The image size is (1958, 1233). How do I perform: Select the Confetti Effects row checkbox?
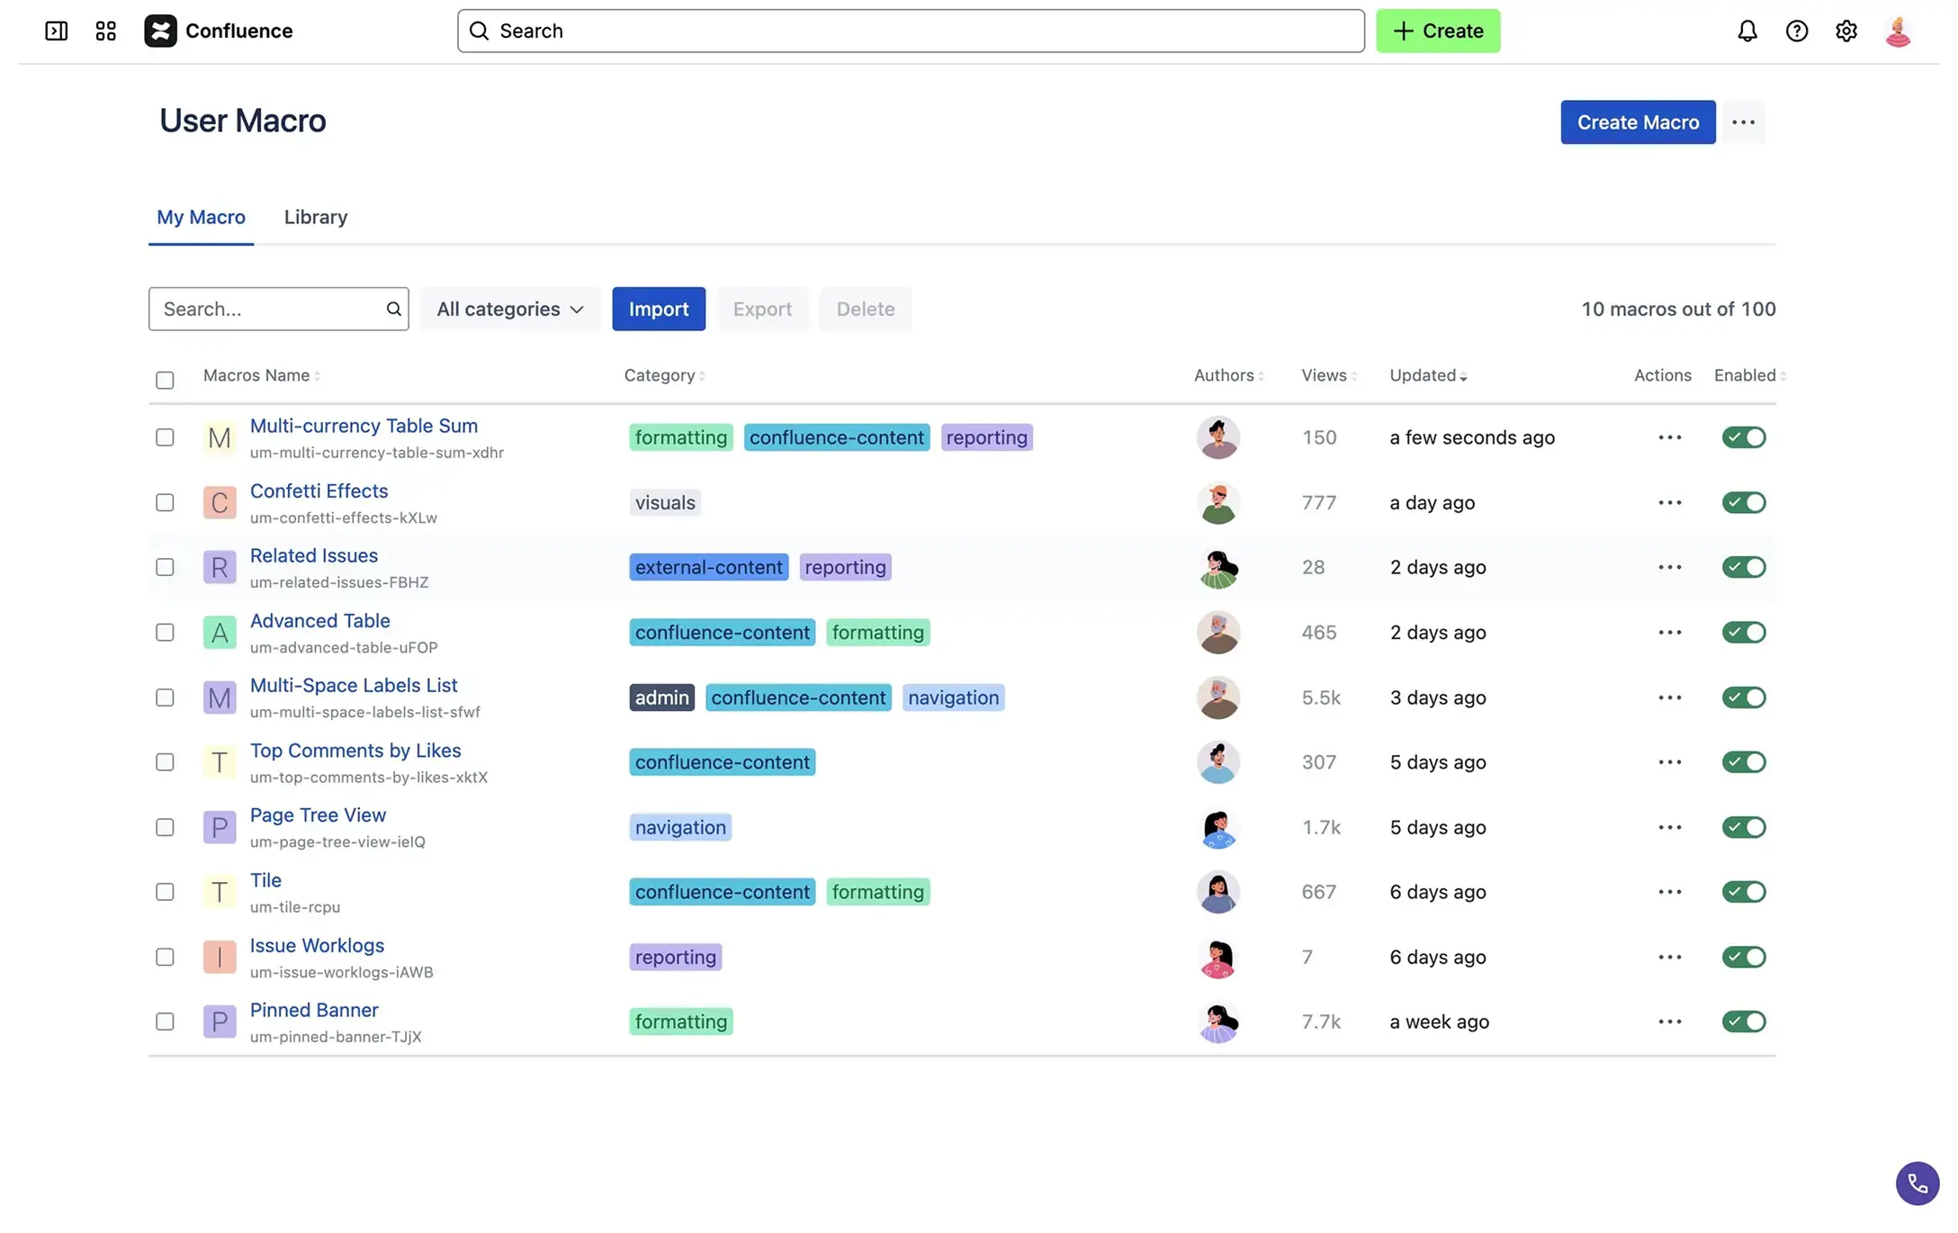click(165, 502)
